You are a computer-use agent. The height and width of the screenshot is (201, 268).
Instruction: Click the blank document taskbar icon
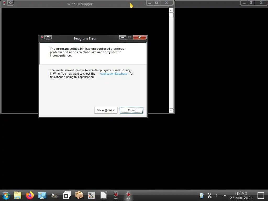click(104, 195)
